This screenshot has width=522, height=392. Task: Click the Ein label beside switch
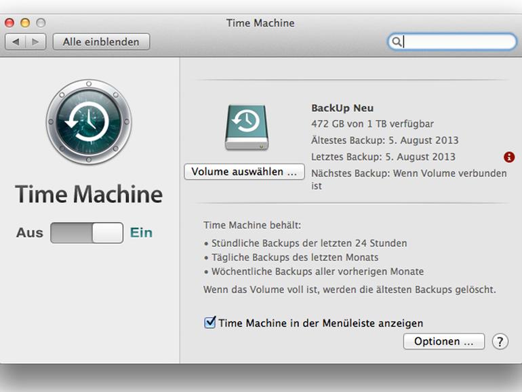141,233
